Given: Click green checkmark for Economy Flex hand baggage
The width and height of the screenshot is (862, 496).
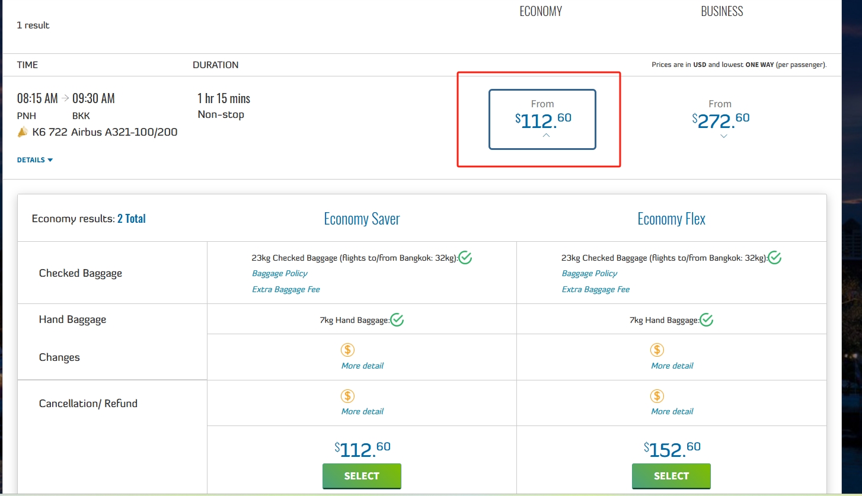Looking at the screenshot, I should point(707,320).
